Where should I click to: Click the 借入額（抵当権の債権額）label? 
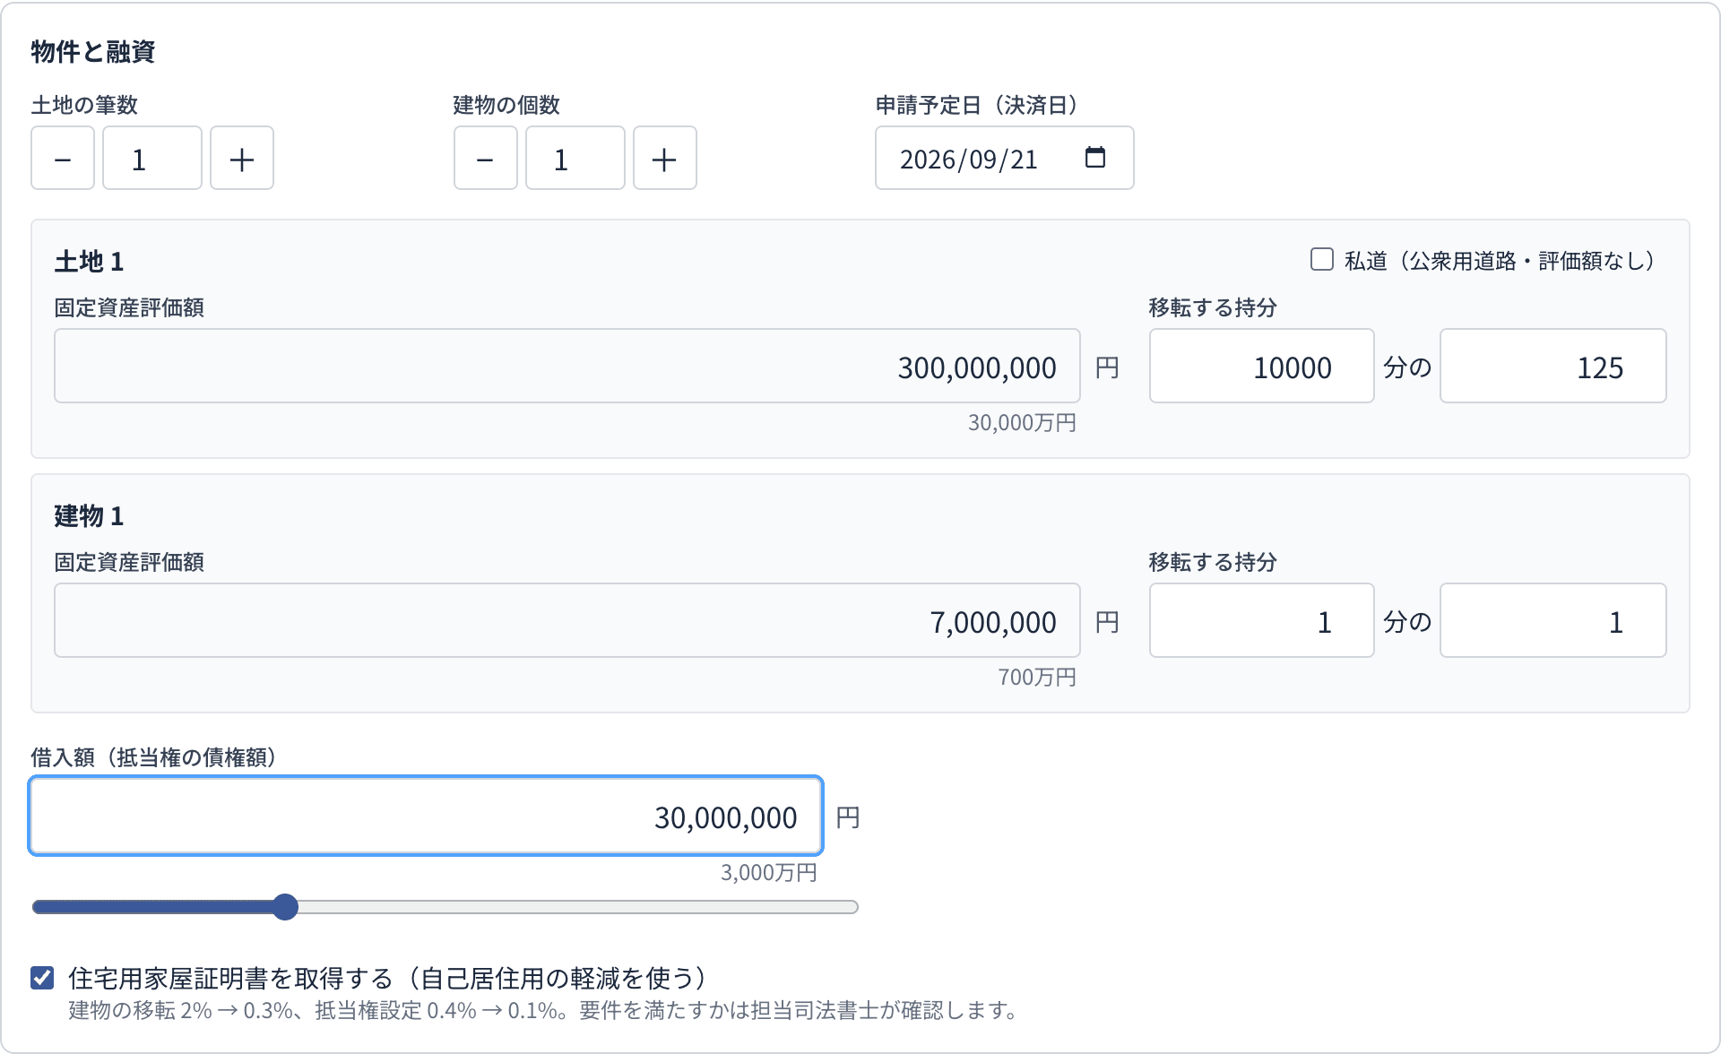point(153,757)
